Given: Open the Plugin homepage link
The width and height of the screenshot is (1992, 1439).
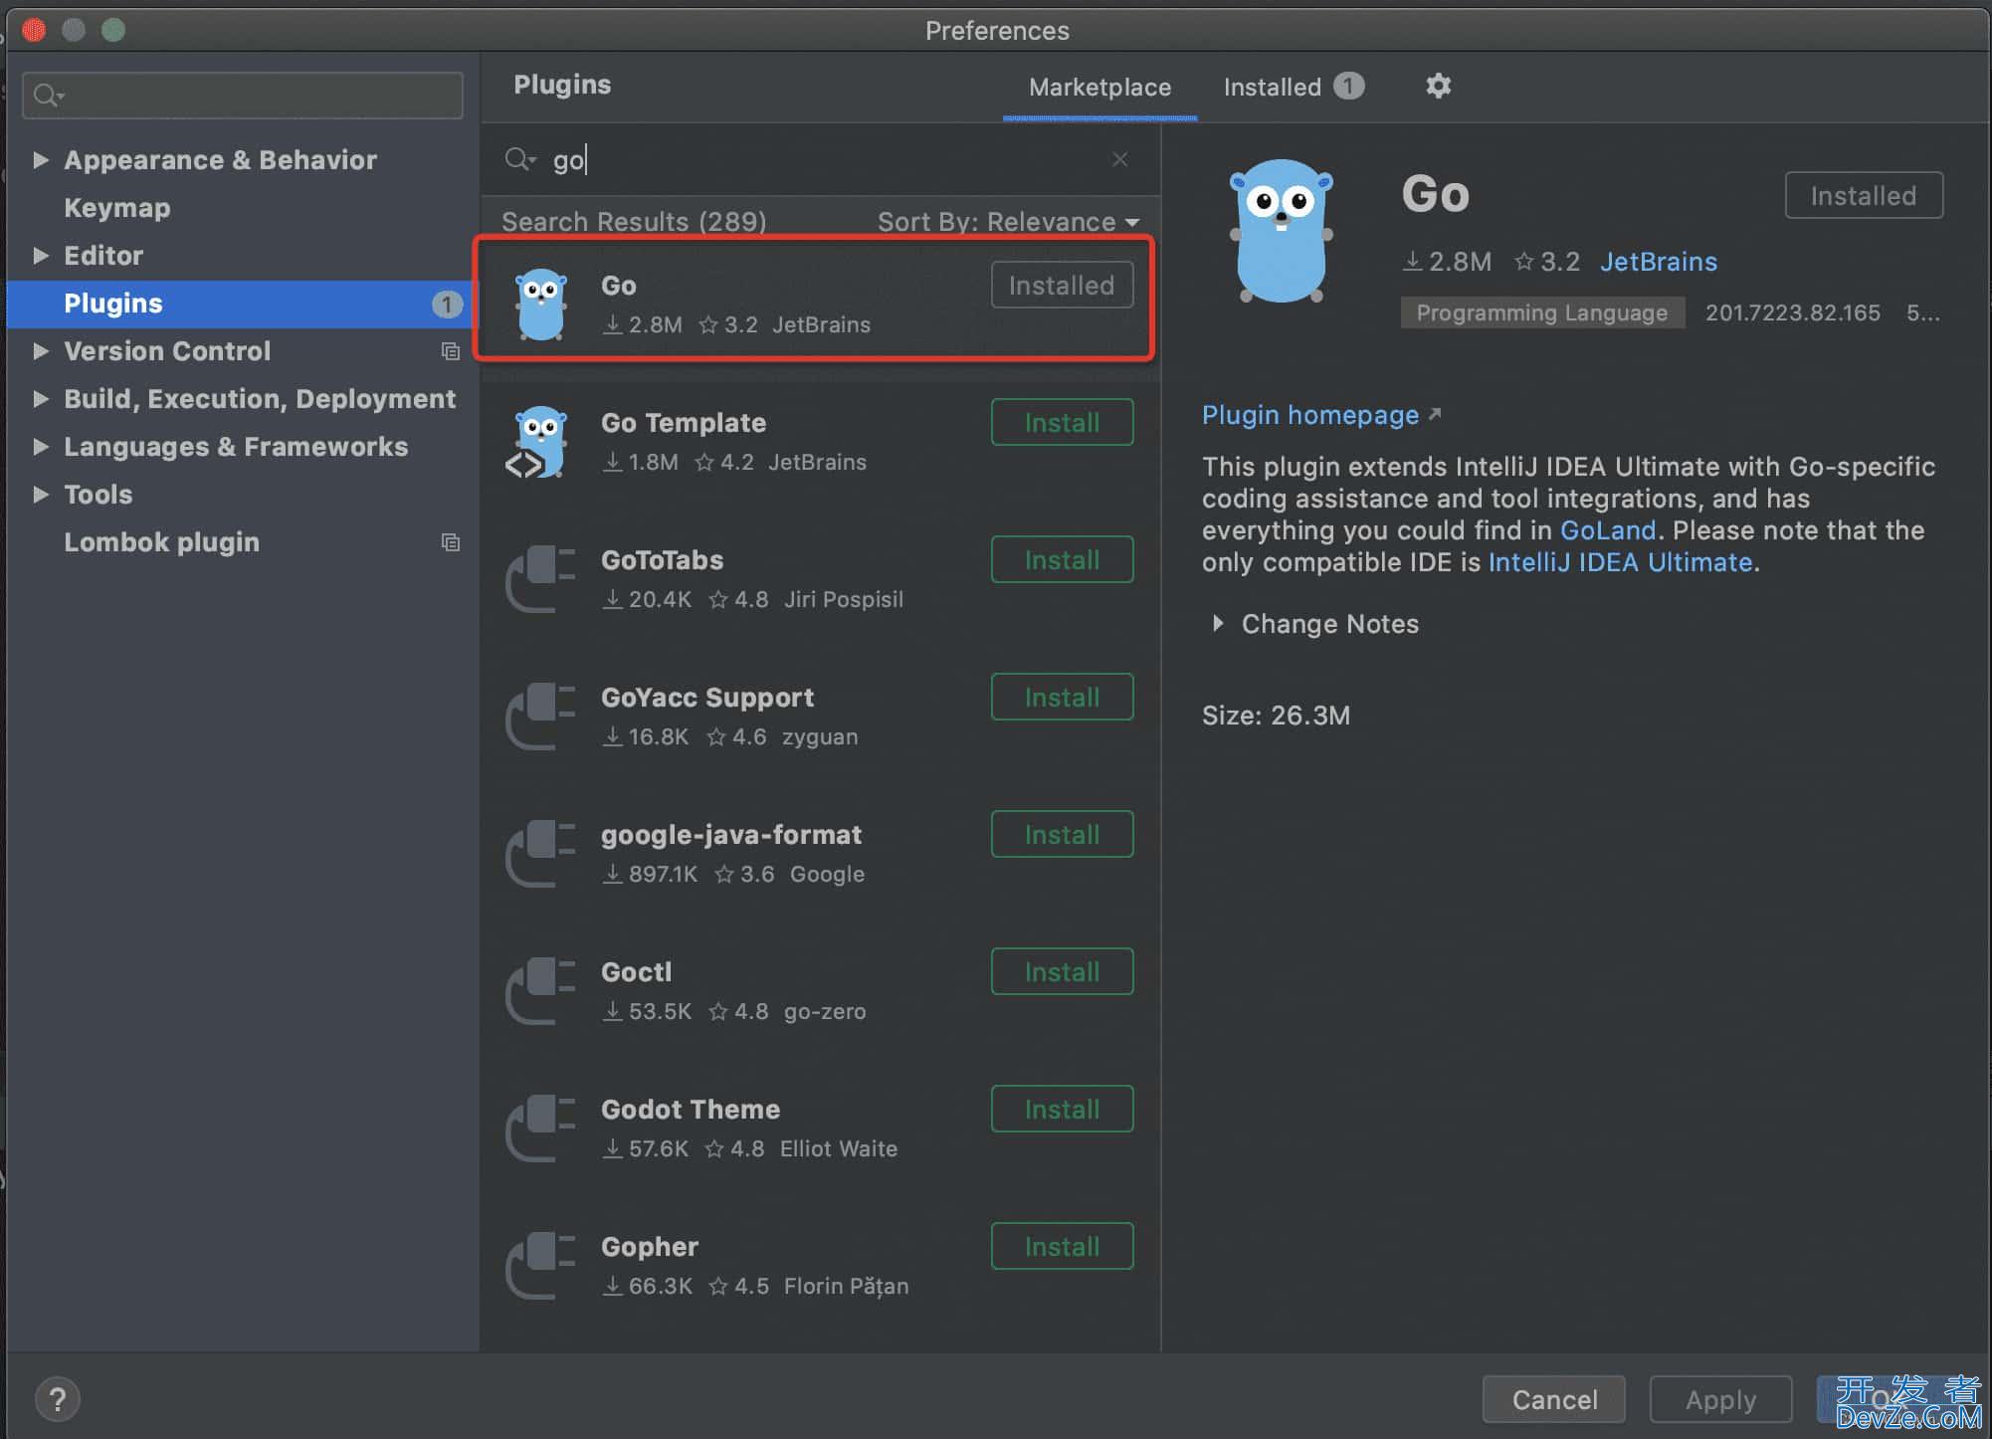Looking at the screenshot, I should pos(1320,415).
